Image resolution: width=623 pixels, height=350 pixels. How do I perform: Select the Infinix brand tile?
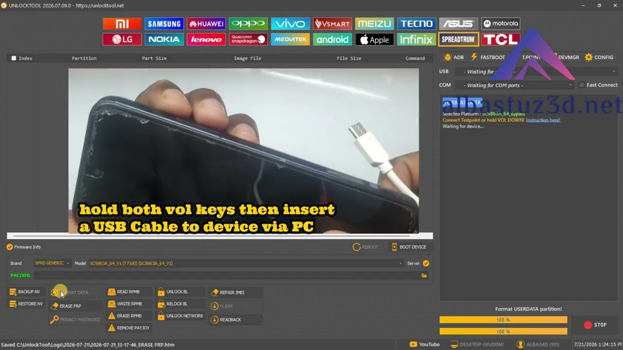[416, 39]
